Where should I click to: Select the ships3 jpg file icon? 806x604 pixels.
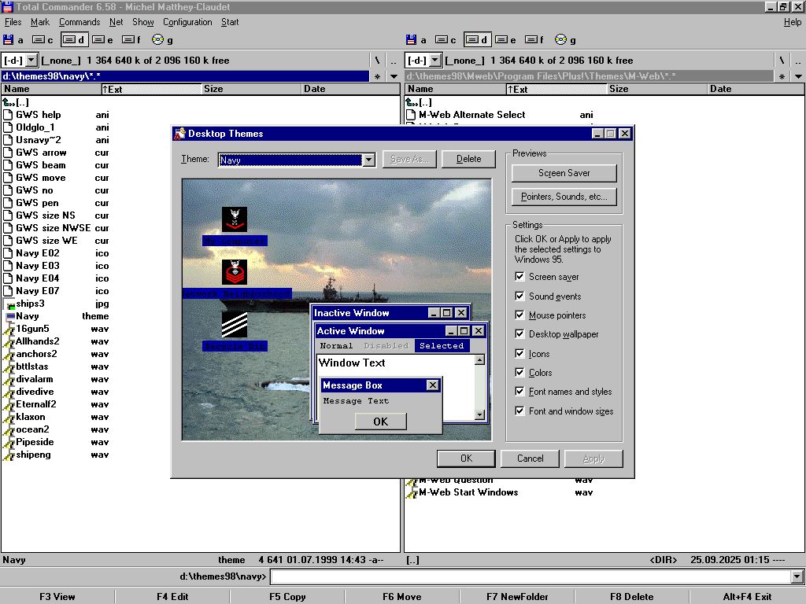click(9, 304)
